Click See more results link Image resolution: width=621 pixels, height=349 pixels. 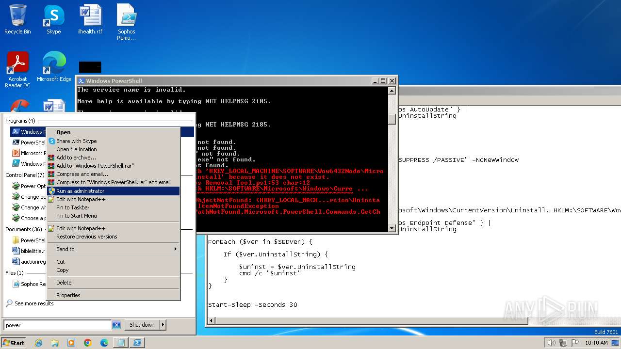[34, 303]
